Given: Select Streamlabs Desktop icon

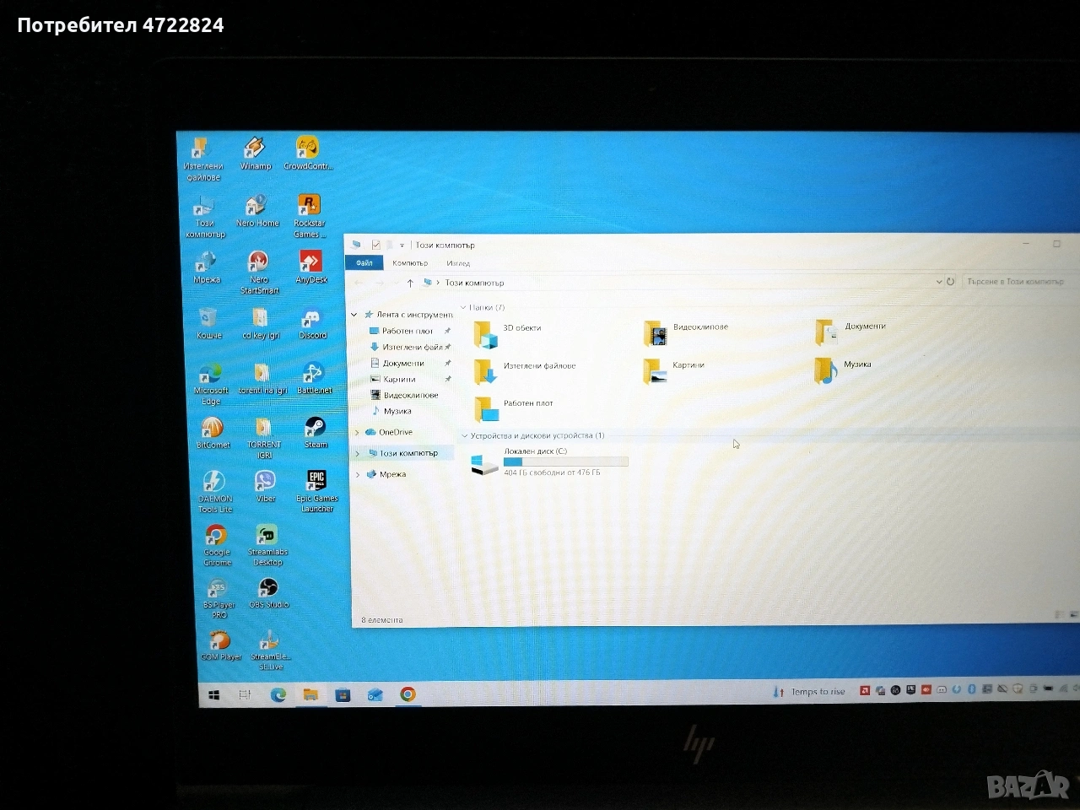Looking at the screenshot, I should (x=267, y=545).
